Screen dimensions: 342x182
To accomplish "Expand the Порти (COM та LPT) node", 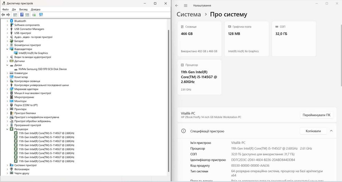I will tap(7, 105).
